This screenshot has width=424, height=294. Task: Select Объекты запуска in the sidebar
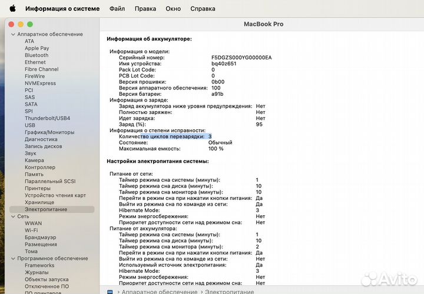click(x=47, y=280)
